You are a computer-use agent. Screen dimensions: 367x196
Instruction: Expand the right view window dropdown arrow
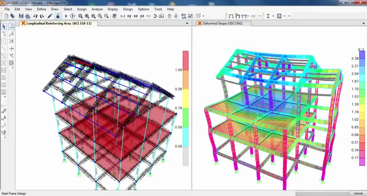point(363,24)
